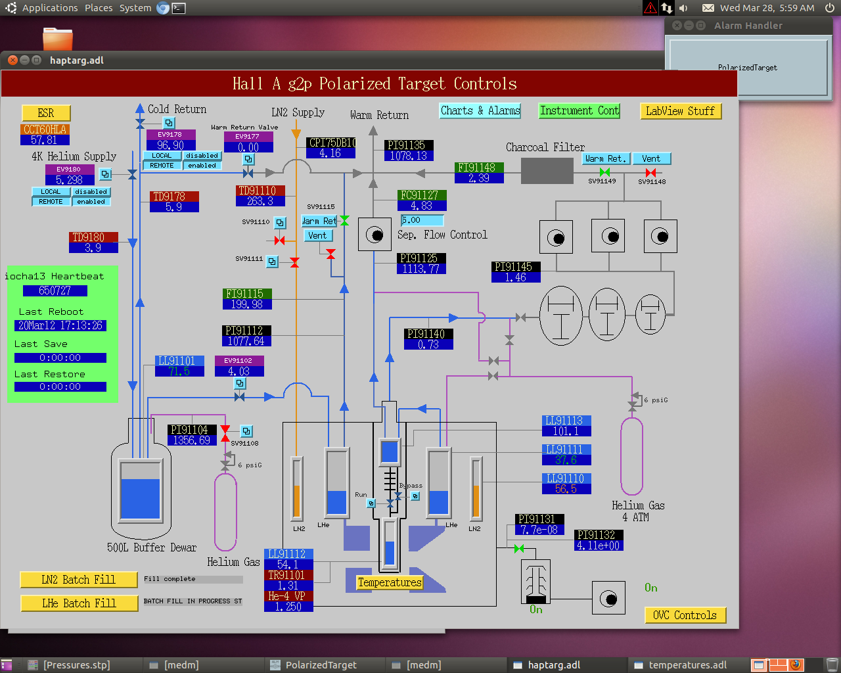Viewport: 841px width, 673px height.
Task: Open the OVC Controls menu
Action: [685, 615]
